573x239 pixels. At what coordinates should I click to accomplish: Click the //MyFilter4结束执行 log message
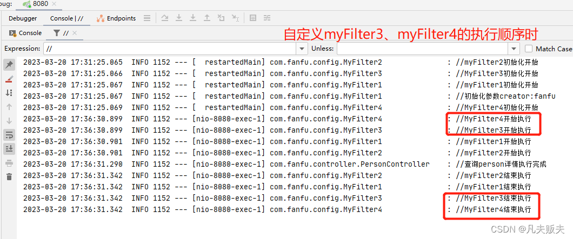(x=494, y=210)
